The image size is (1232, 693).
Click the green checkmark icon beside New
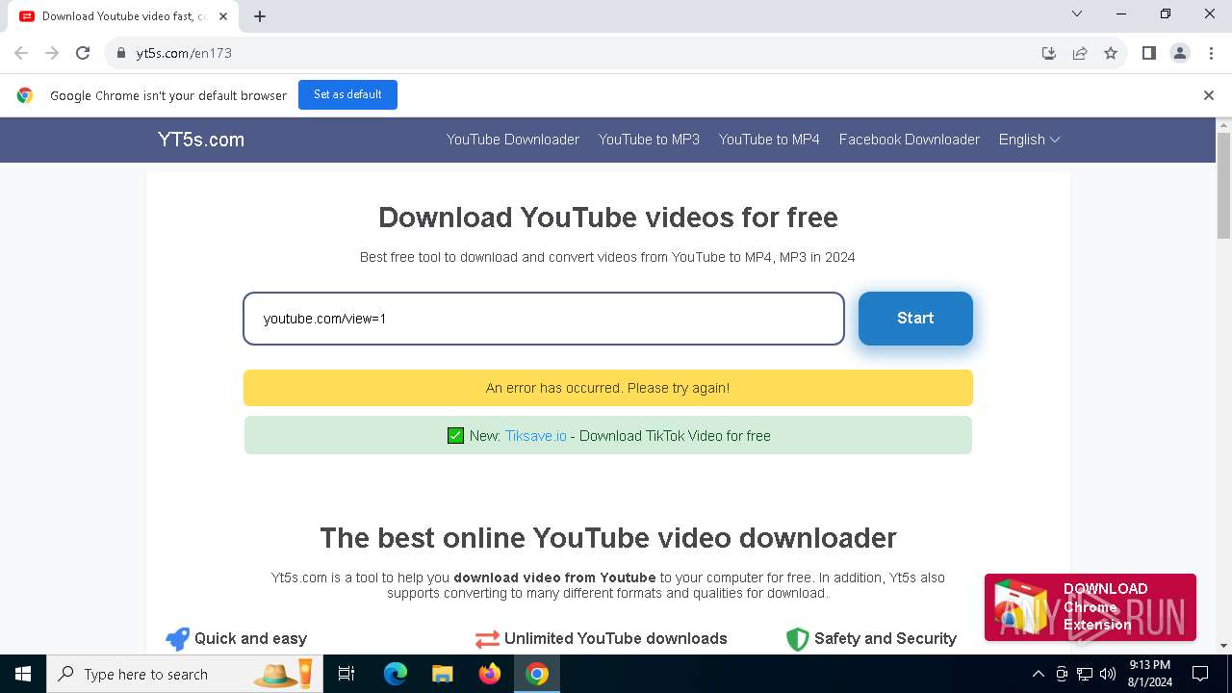pyautogui.click(x=456, y=436)
